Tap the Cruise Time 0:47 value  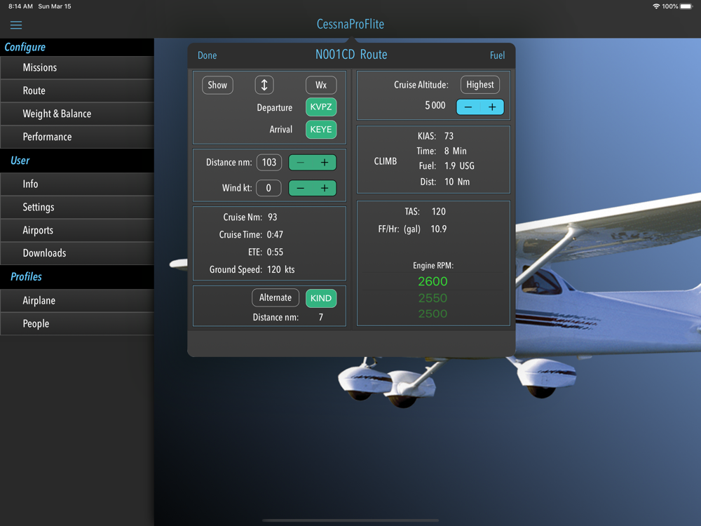[275, 235]
